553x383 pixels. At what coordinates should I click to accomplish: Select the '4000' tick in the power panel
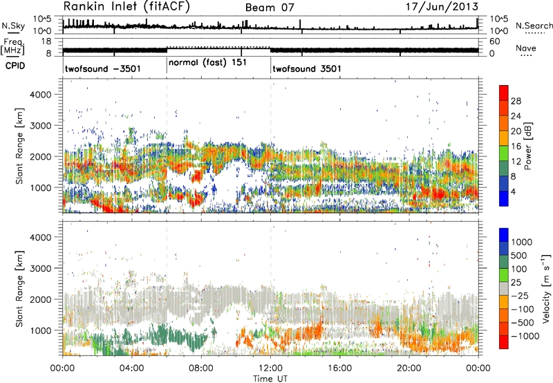(x=40, y=95)
